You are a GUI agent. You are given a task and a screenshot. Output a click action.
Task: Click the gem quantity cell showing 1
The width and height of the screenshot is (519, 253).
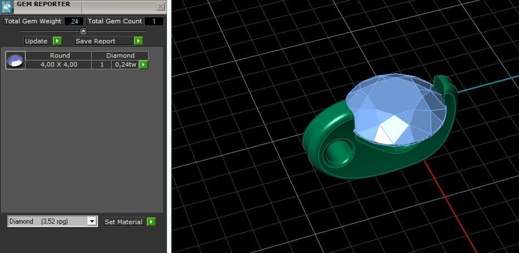click(102, 64)
